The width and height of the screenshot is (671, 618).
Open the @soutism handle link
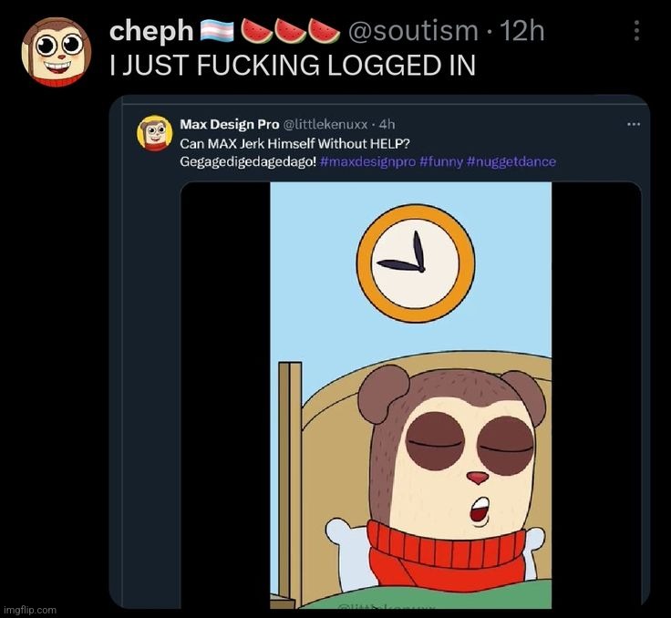click(x=413, y=32)
